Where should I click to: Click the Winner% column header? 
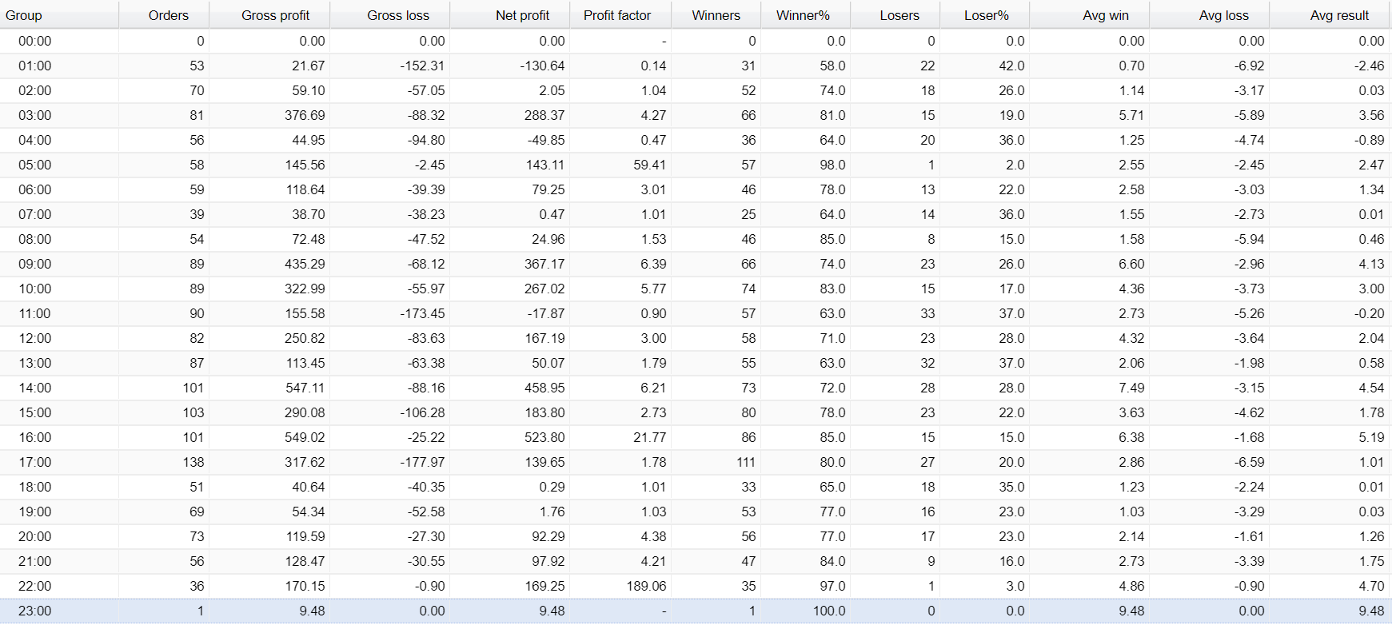(805, 15)
